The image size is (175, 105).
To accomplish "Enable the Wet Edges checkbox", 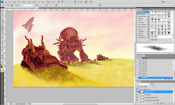I will pyautogui.click(x=138, y=31).
